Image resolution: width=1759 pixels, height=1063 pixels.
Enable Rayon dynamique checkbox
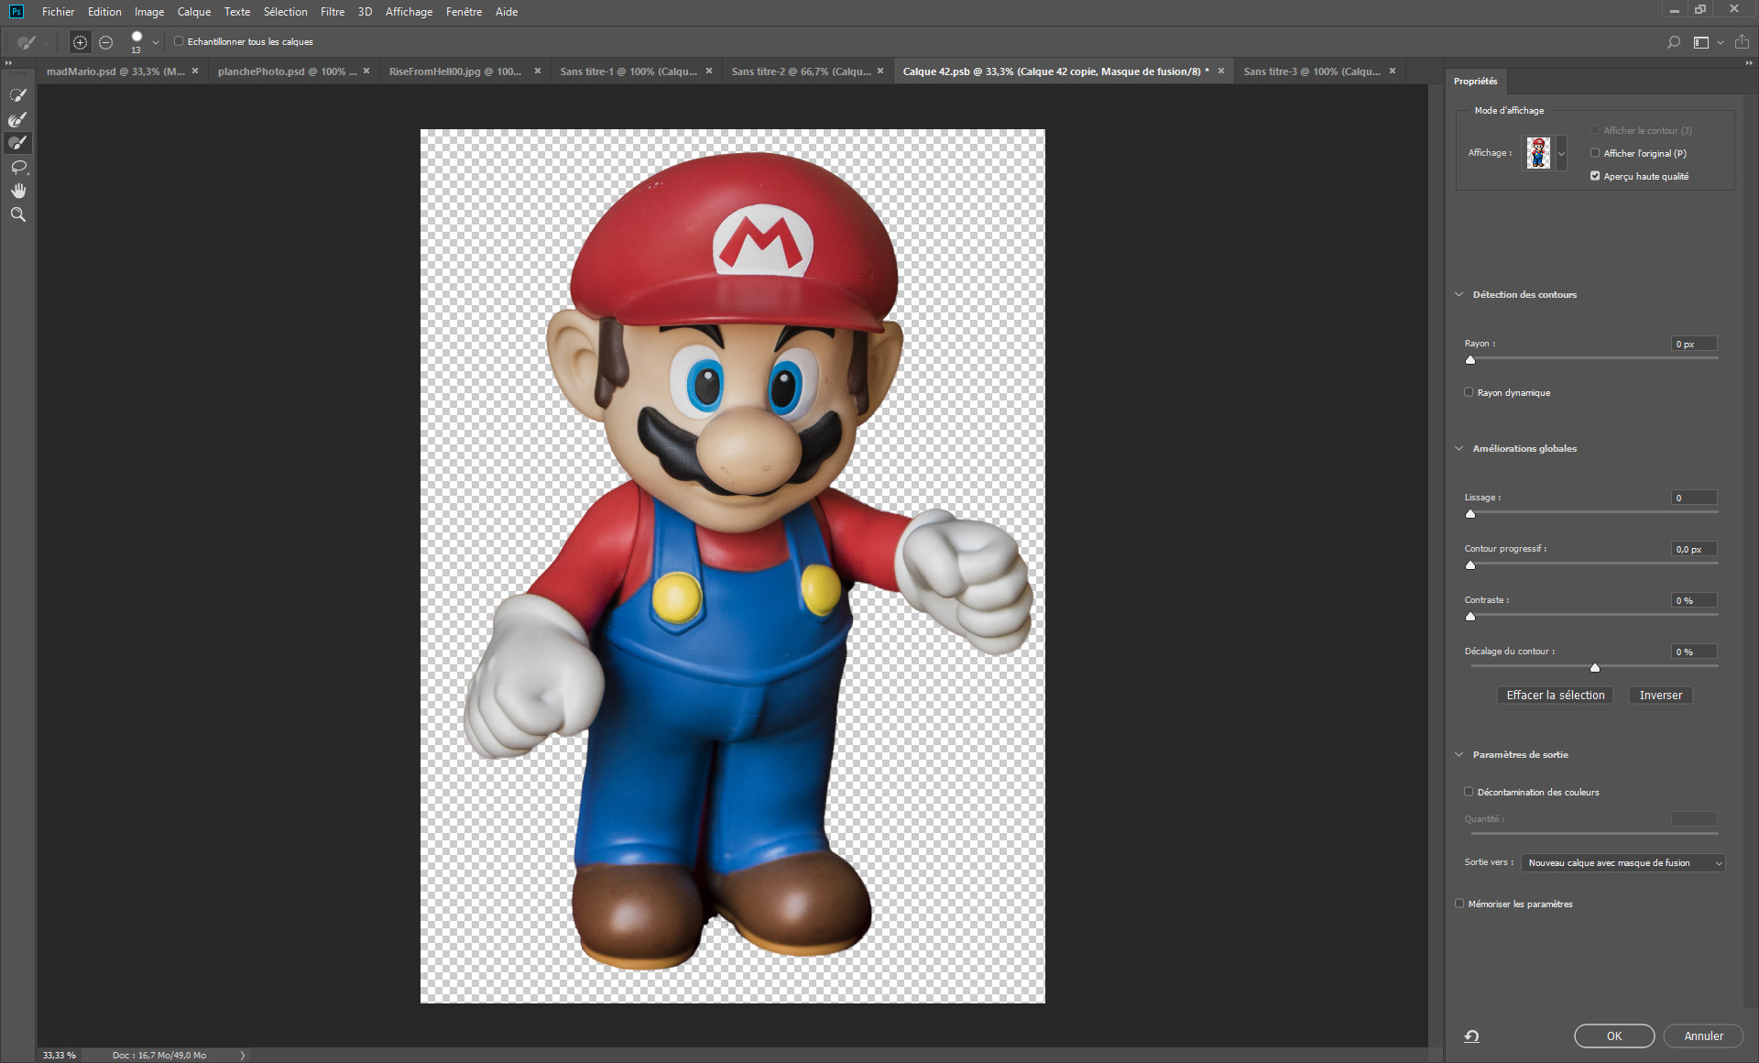click(x=1469, y=392)
